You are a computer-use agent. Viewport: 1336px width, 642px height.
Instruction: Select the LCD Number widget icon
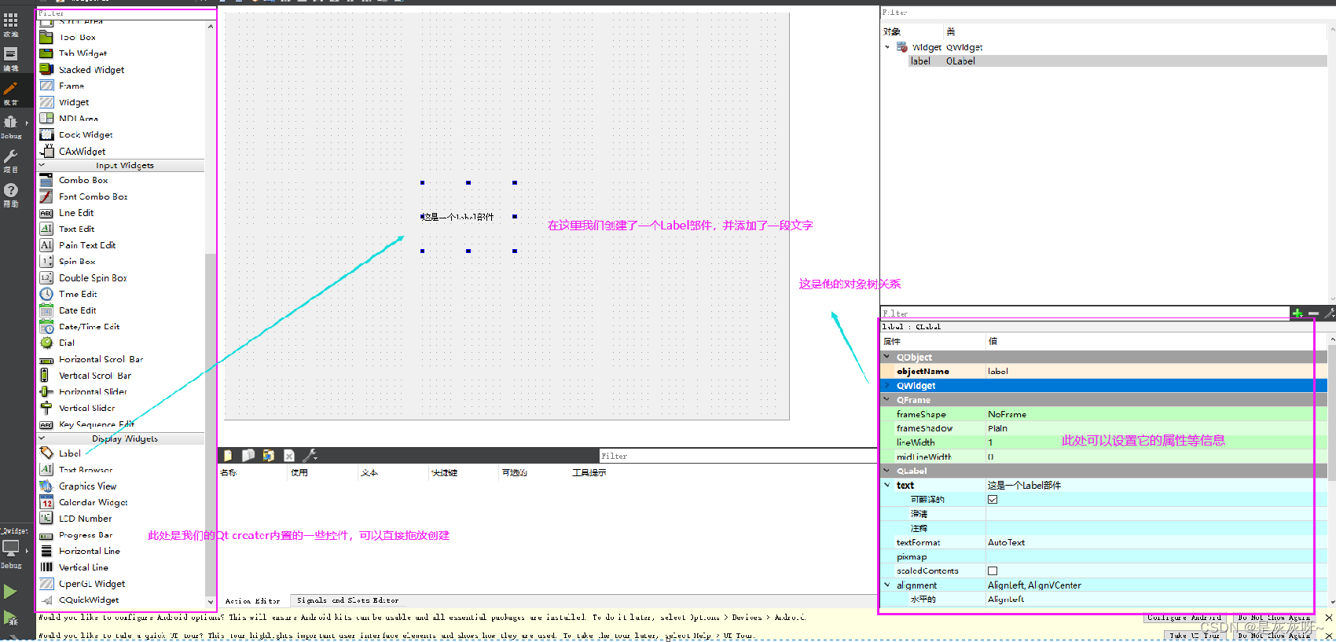tap(46, 519)
